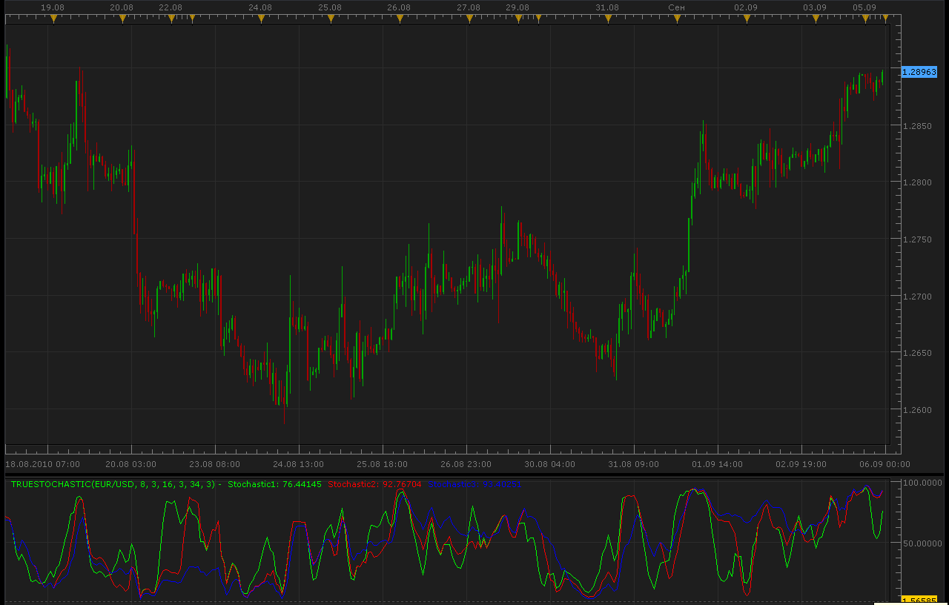Click the 06.09 00:00 time axis label

884,464
